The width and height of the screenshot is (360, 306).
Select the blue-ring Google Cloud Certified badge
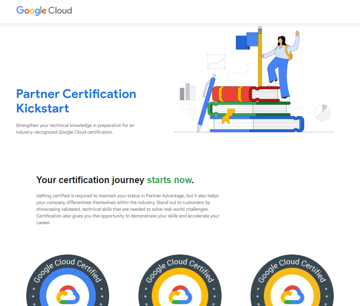68,280
